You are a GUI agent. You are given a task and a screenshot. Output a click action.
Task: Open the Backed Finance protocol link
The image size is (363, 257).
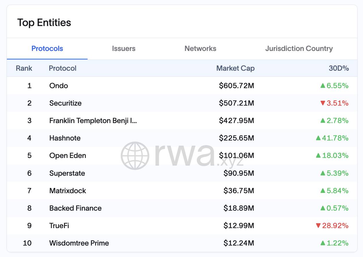click(x=76, y=208)
